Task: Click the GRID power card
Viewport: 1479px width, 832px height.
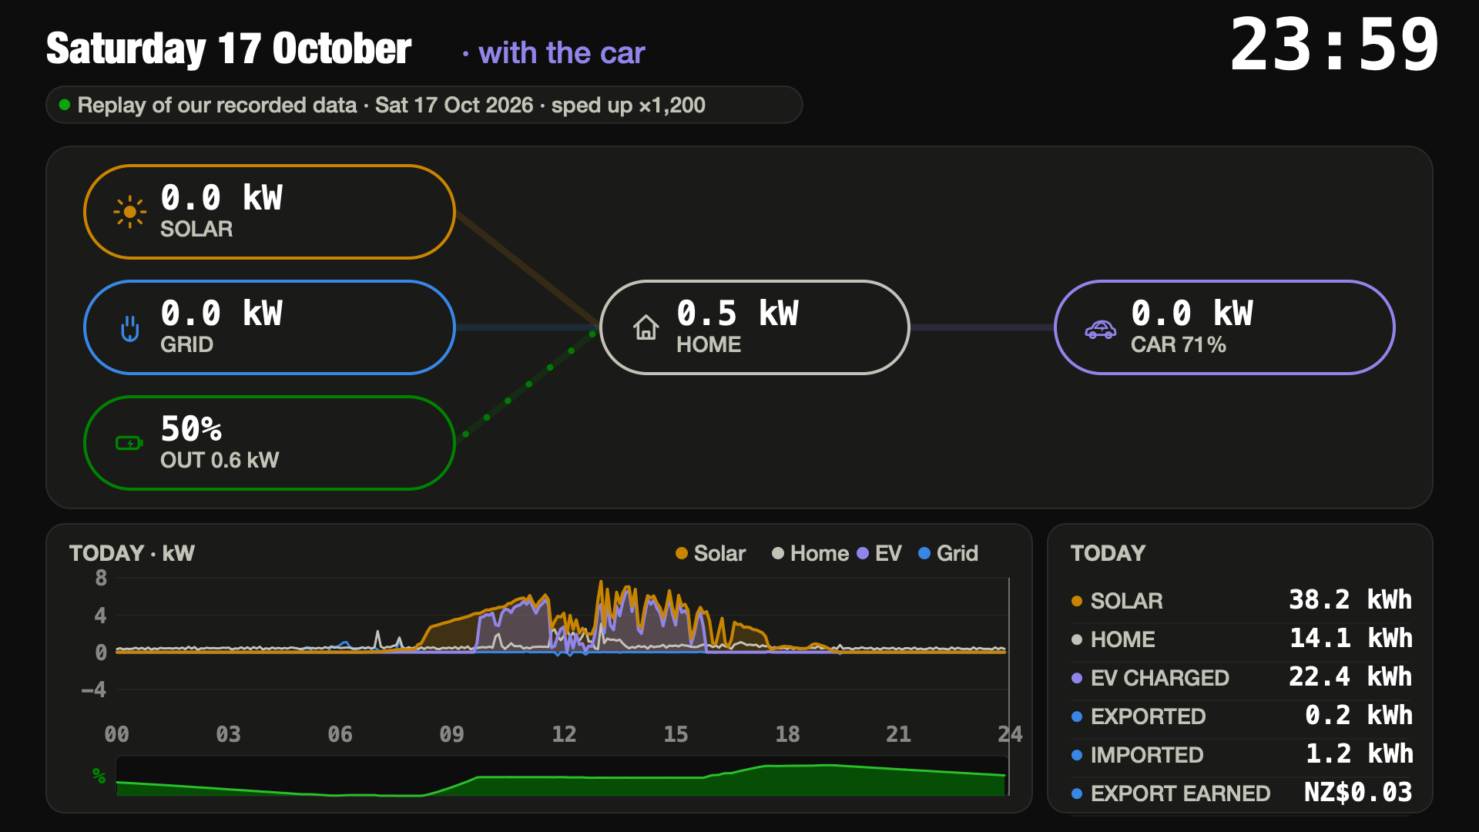Action: click(x=269, y=327)
